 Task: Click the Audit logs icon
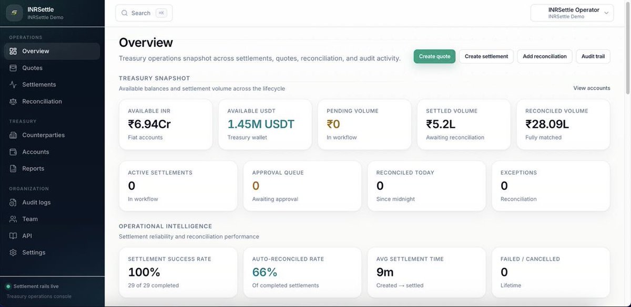[13, 202]
